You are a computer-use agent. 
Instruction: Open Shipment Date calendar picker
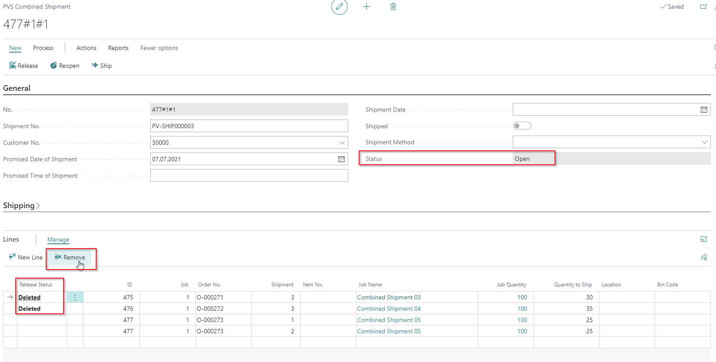(x=704, y=110)
